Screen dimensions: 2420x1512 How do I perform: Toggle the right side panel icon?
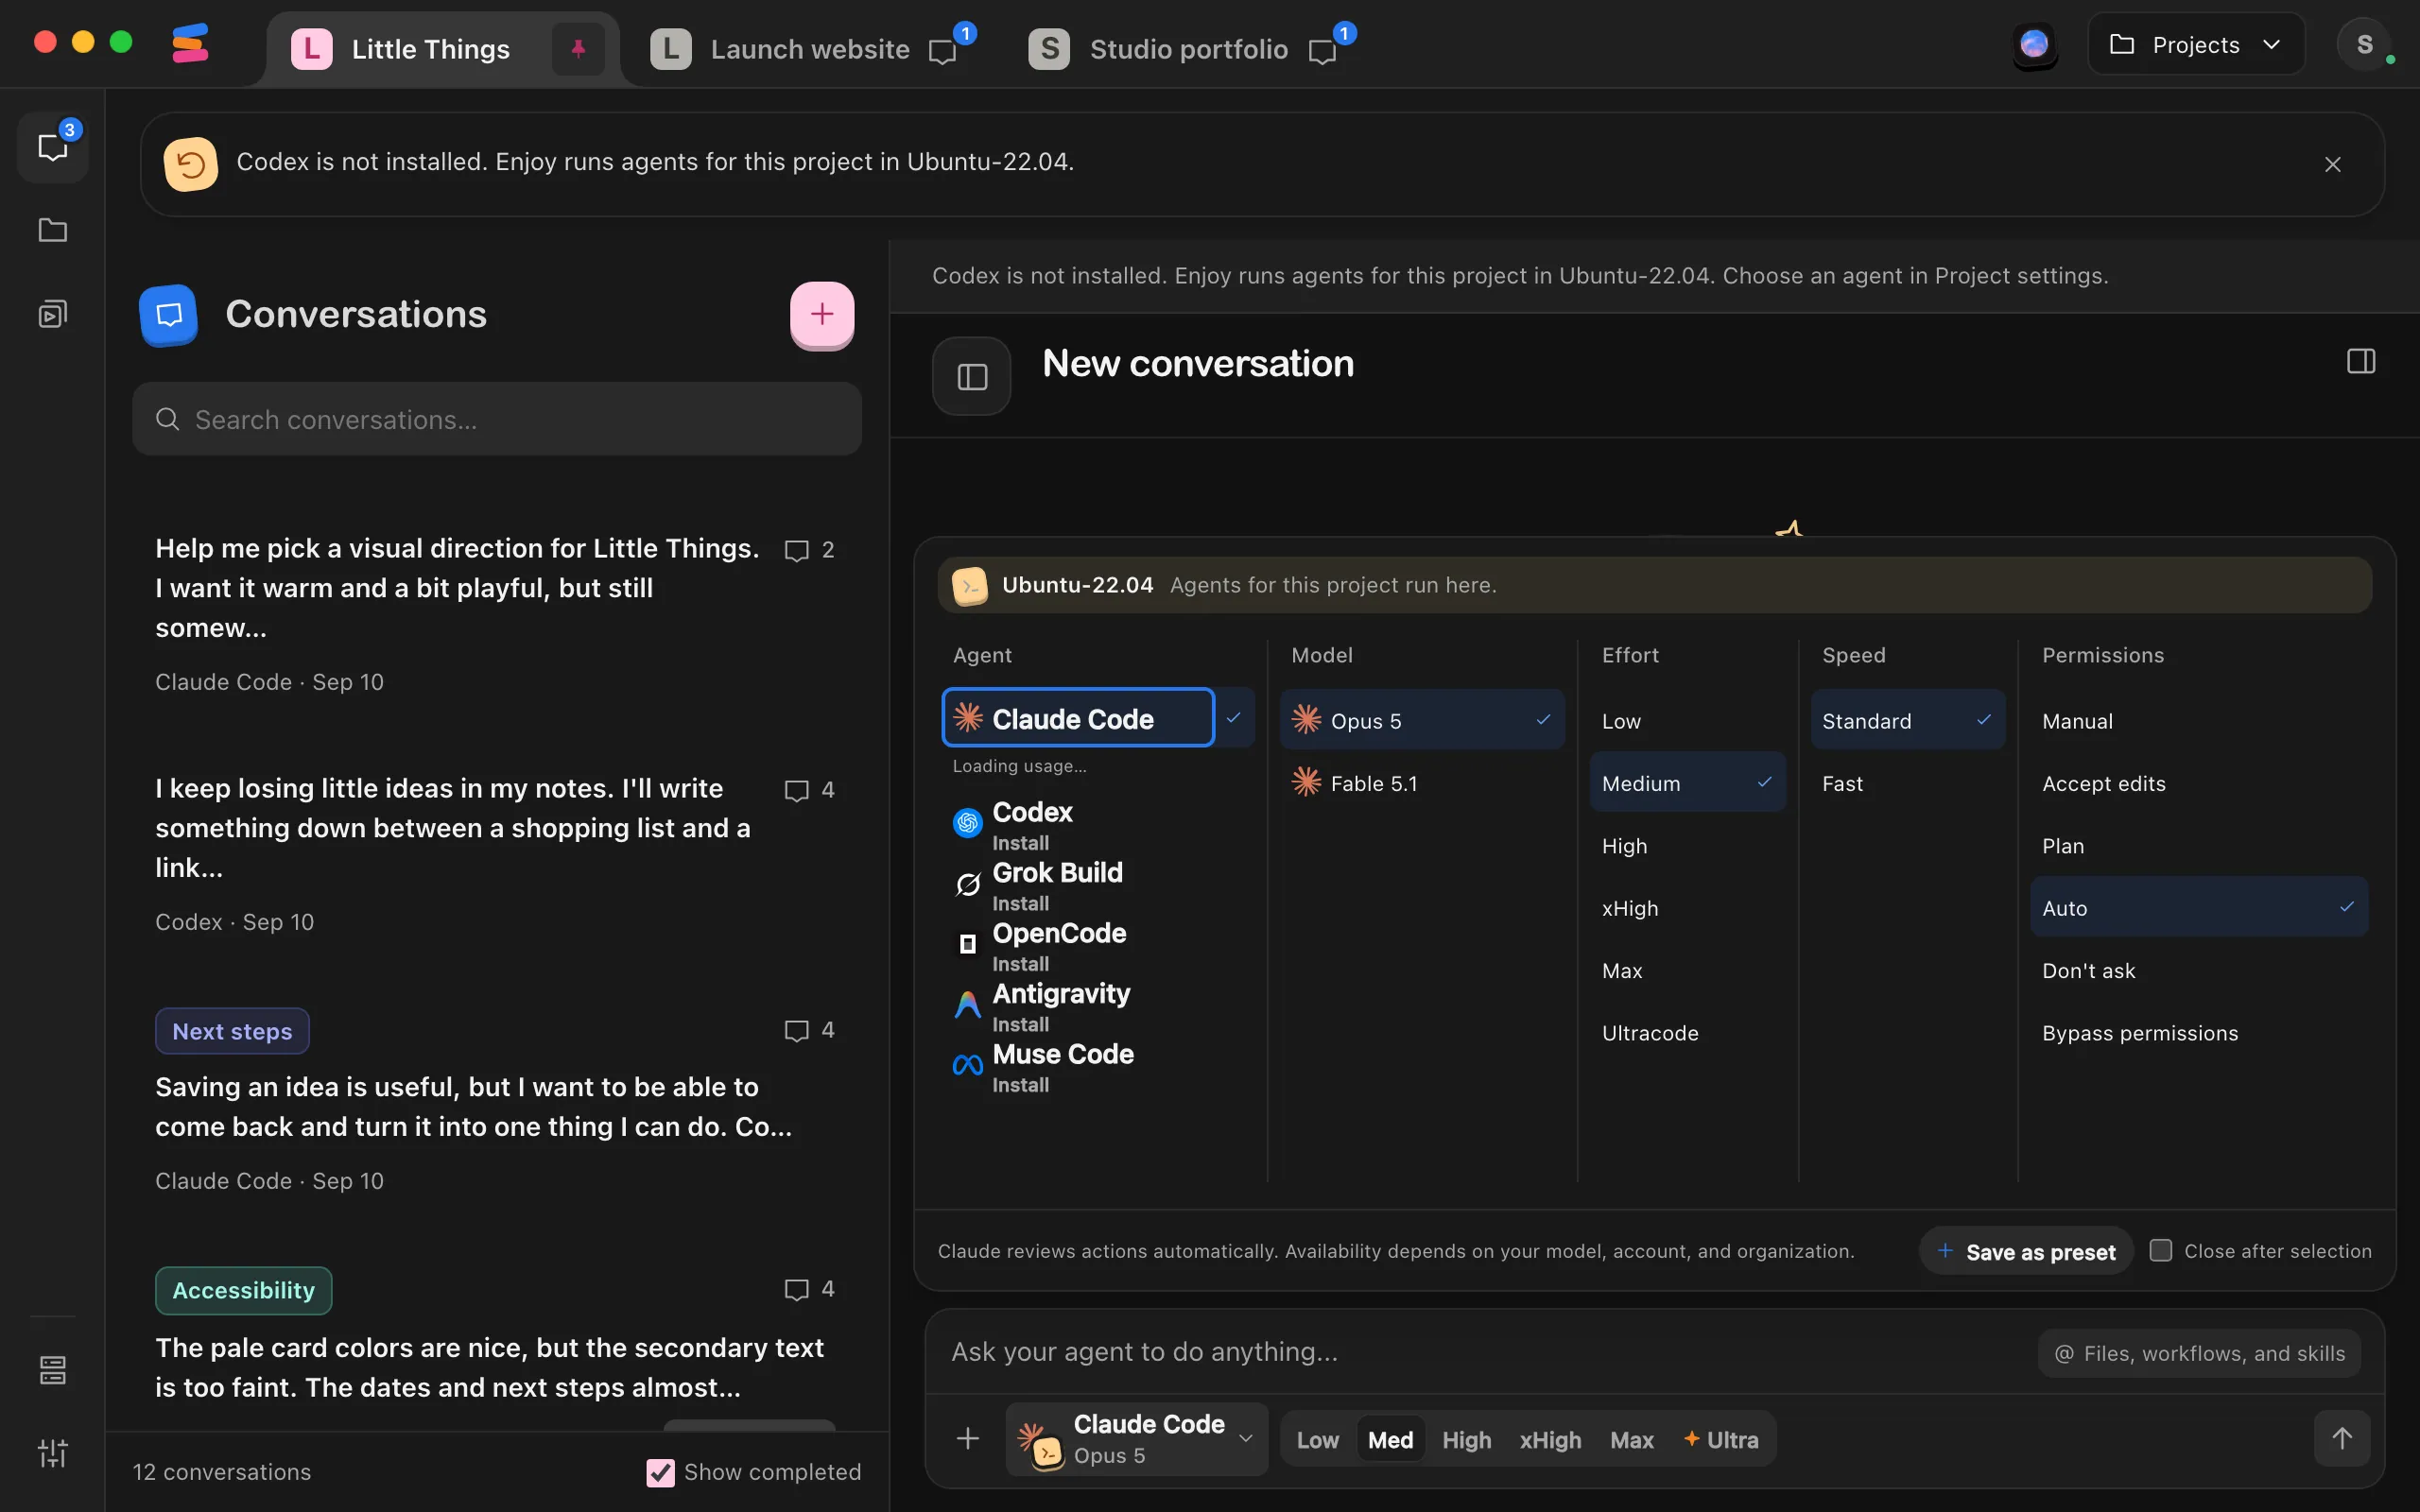point(2361,361)
